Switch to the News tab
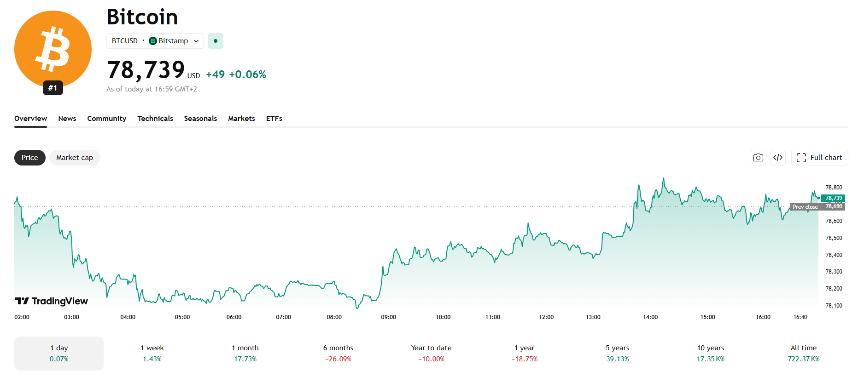Image resolution: width=864 pixels, height=388 pixels. (x=67, y=119)
